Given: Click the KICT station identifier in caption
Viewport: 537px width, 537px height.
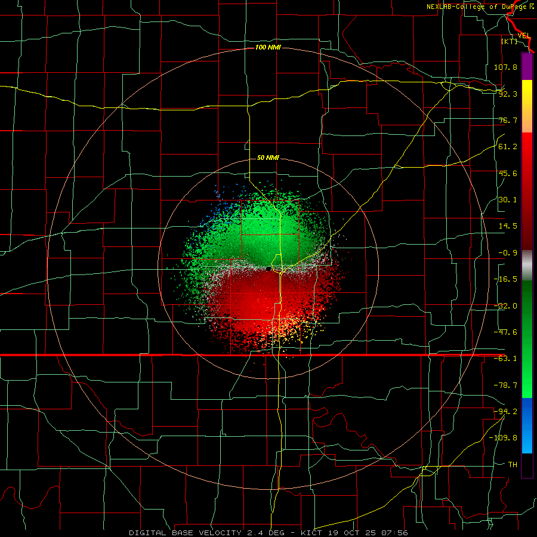Looking at the screenshot, I should (x=311, y=533).
